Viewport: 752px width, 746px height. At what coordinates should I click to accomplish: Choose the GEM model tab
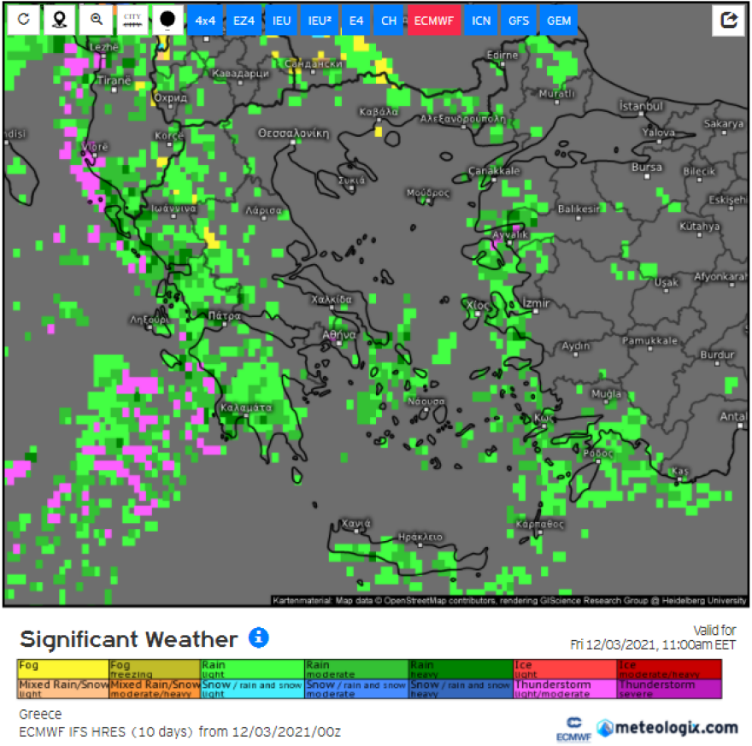tap(559, 21)
